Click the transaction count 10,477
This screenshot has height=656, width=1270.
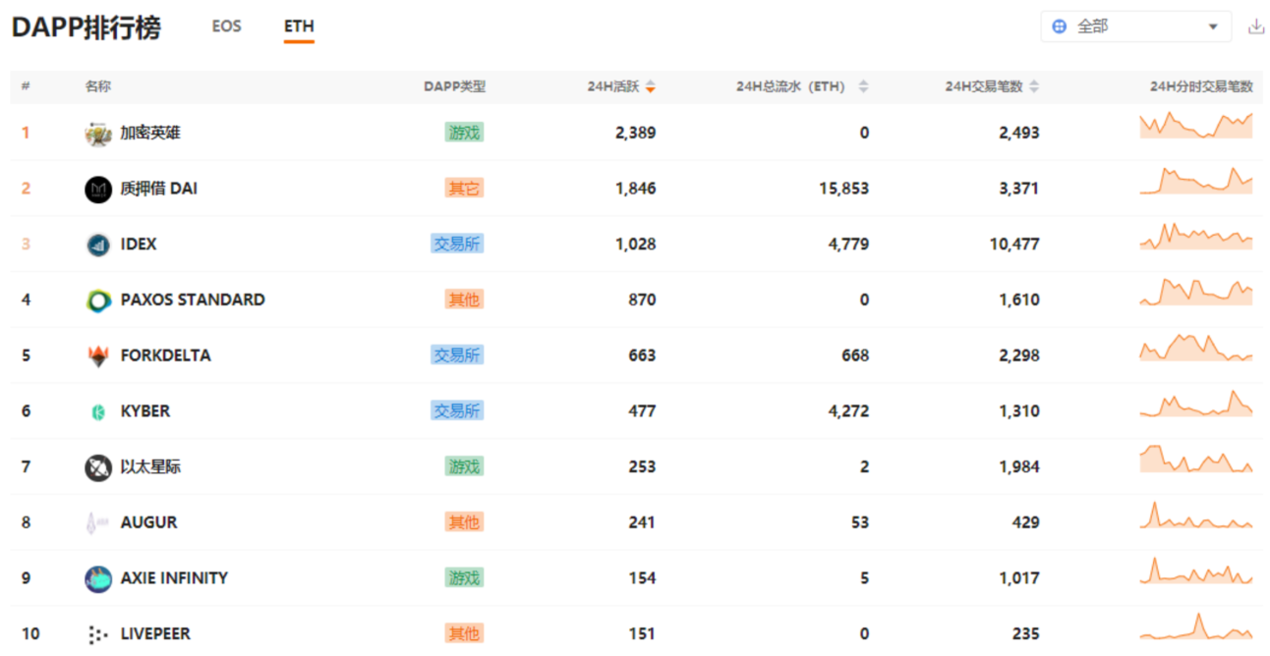1014,244
